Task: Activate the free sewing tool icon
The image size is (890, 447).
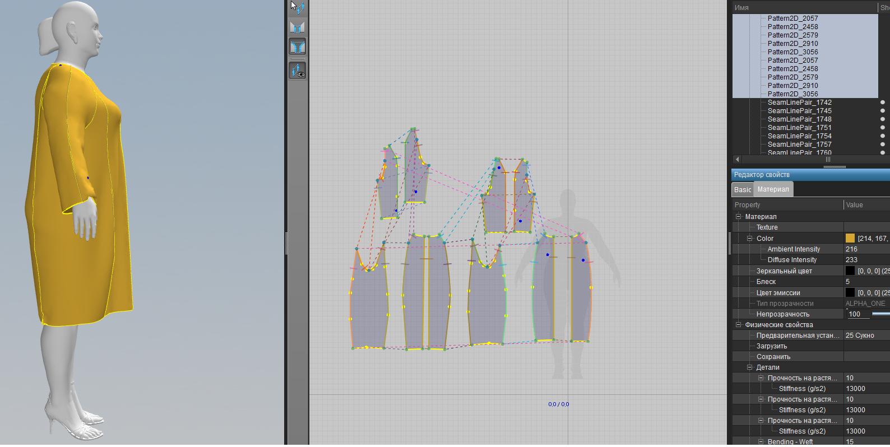Action: point(297,46)
